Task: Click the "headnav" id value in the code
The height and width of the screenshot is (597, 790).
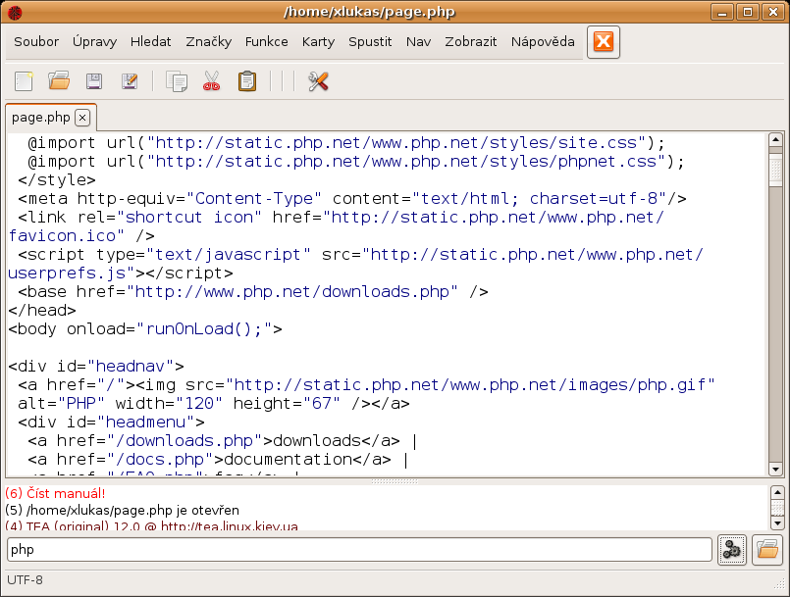Action: tap(131, 367)
